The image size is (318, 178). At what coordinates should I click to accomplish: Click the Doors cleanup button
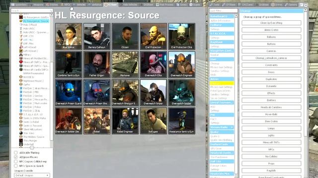(x=271, y=72)
